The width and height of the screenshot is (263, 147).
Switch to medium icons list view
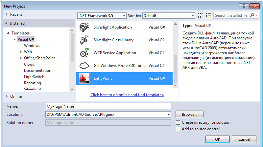click(x=208, y=15)
